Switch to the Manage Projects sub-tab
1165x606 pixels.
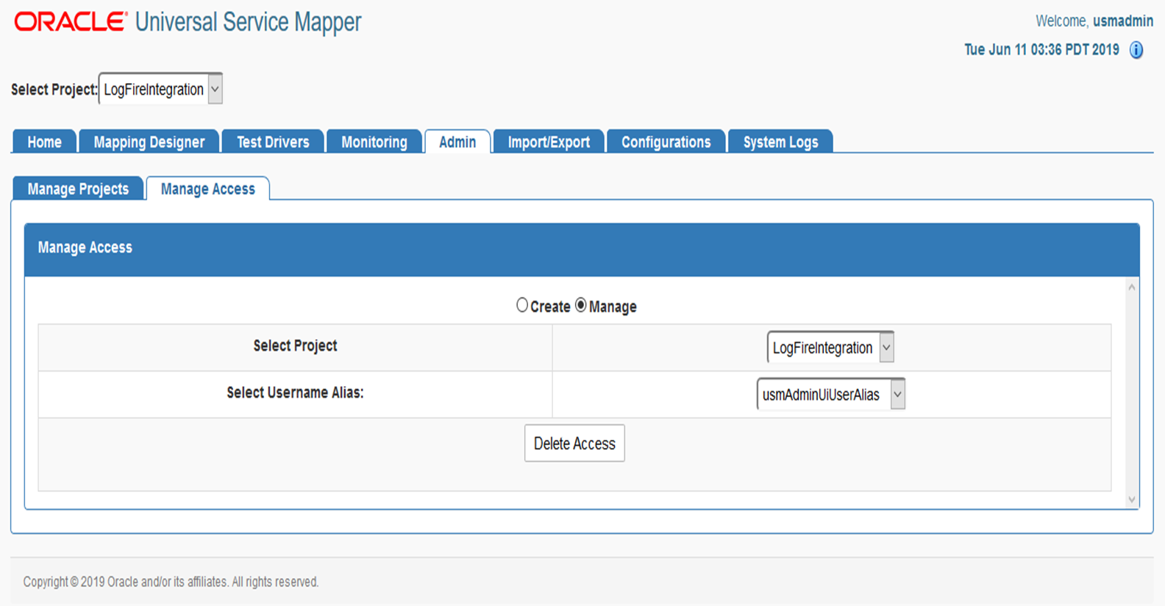[78, 189]
